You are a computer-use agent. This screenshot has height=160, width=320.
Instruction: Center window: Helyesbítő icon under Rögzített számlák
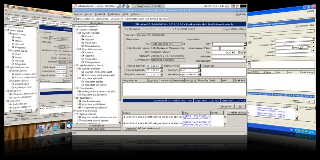pyautogui.click(x=83, y=59)
